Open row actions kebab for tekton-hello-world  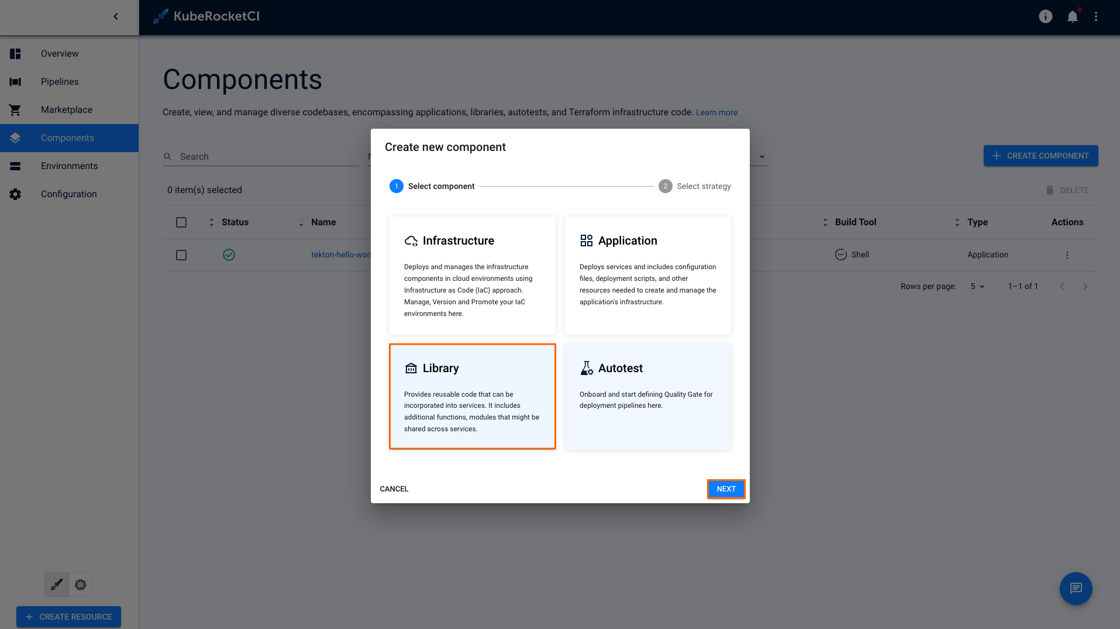pyautogui.click(x=1067, y=255)
